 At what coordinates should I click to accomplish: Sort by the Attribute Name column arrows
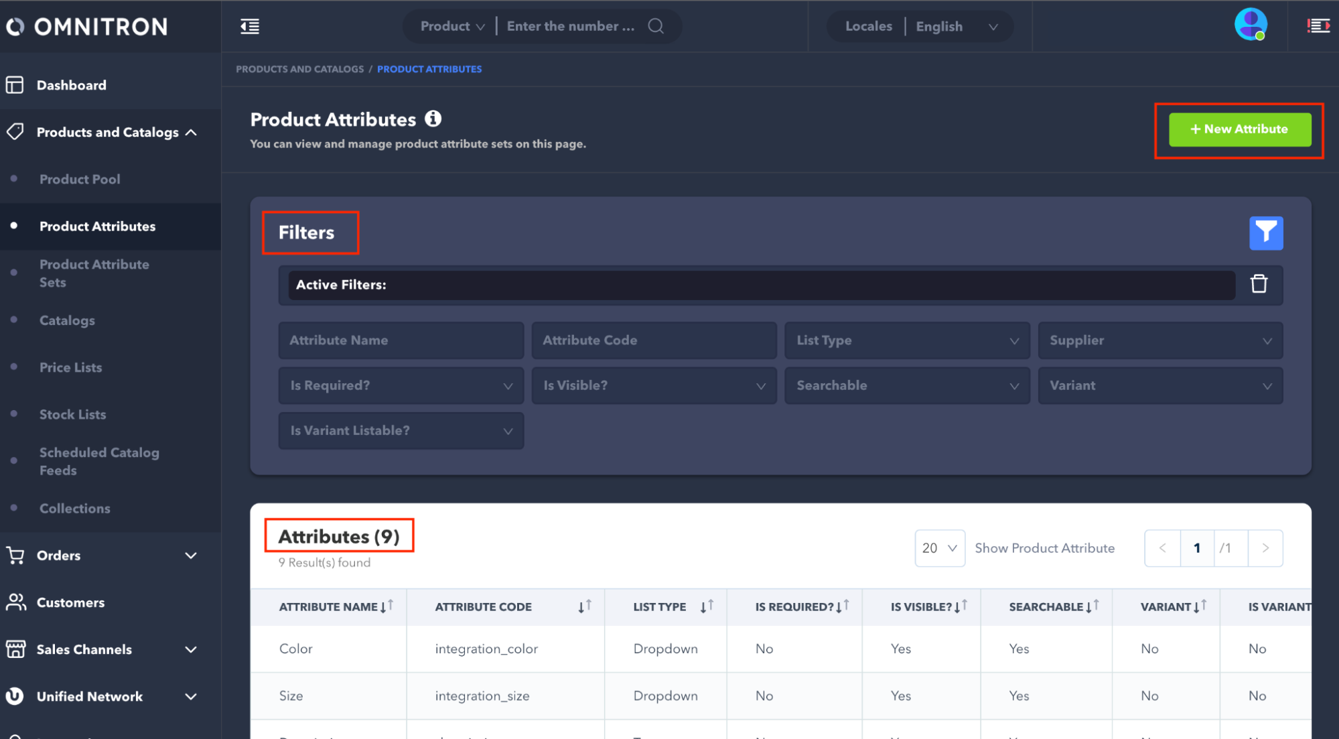(387, 606)
